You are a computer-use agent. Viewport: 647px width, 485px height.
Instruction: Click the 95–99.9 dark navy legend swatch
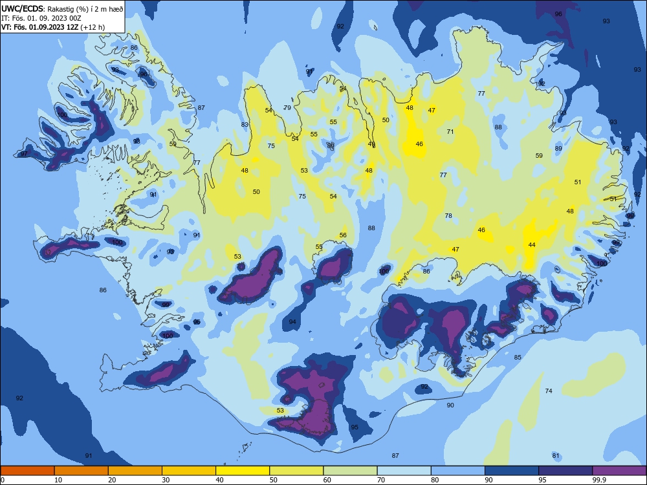pos(565,471)
